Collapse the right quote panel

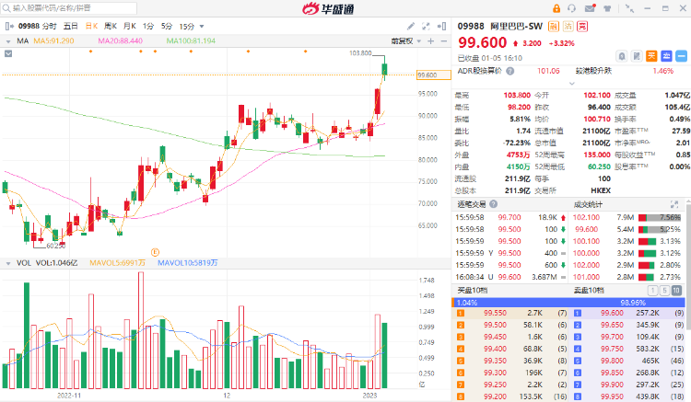pyautogui.click(x=441, y=27)
